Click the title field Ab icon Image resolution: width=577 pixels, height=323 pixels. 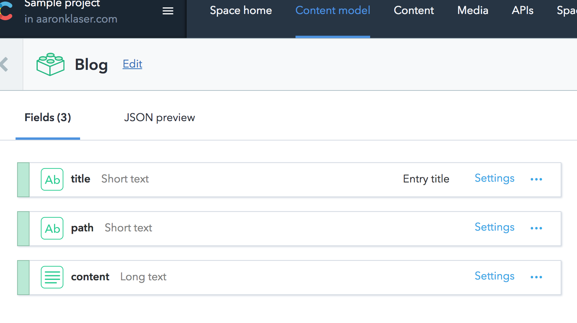(x=52, y=179)
